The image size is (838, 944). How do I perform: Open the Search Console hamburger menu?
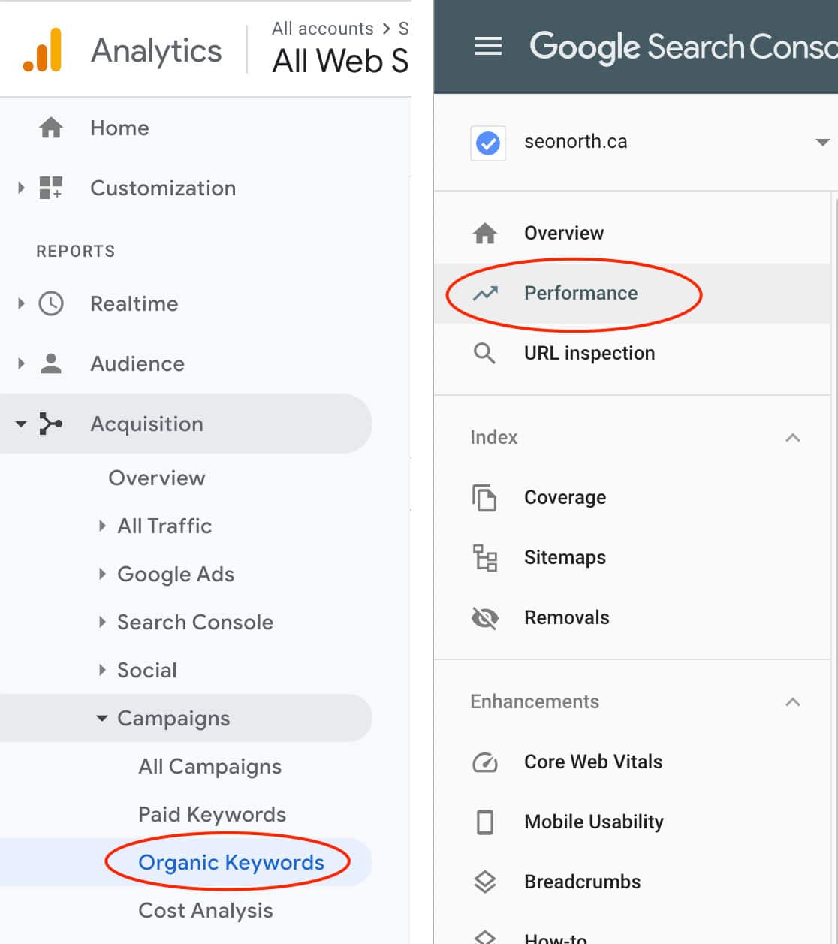[488, 47]
